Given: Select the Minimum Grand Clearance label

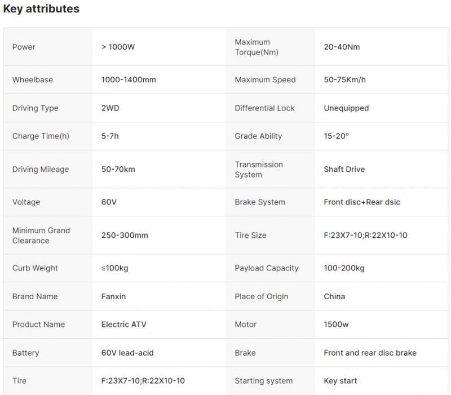Looking at the screenshot, I should (x=41, y=236).
